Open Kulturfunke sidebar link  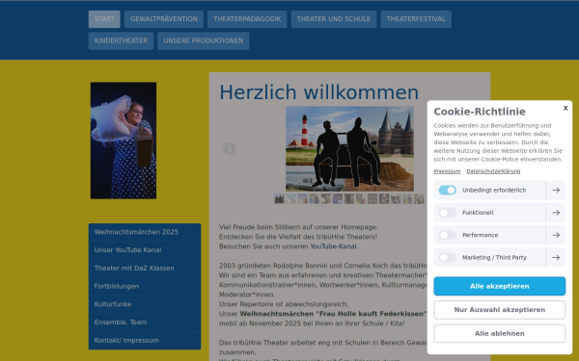[145, 304]
